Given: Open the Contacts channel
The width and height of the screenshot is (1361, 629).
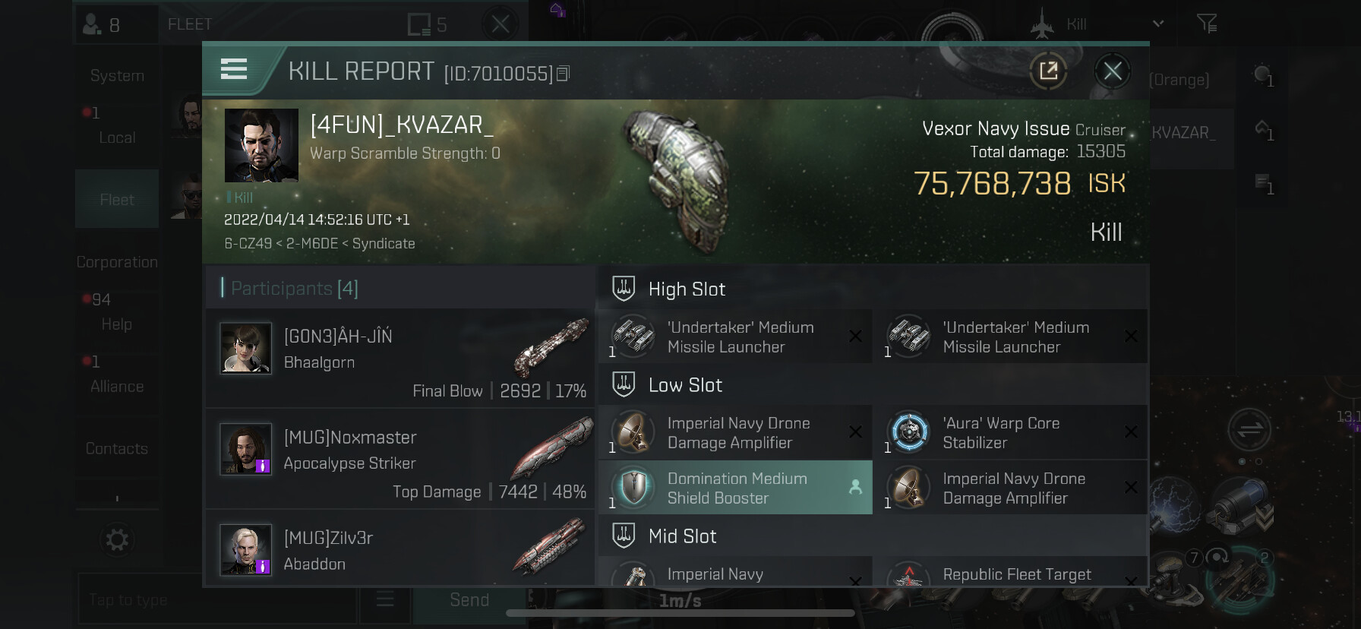Looking at the screenshot, I should [x=117, y=448].
